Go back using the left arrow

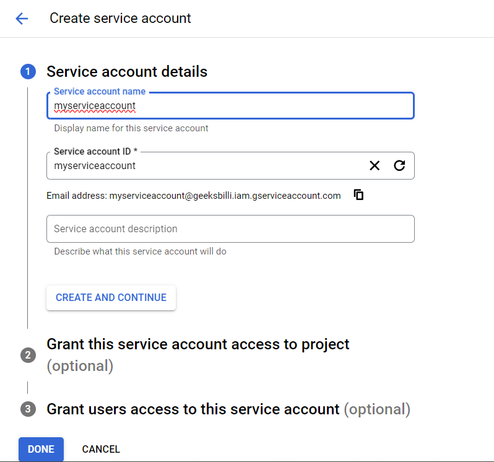coord(22,19)
